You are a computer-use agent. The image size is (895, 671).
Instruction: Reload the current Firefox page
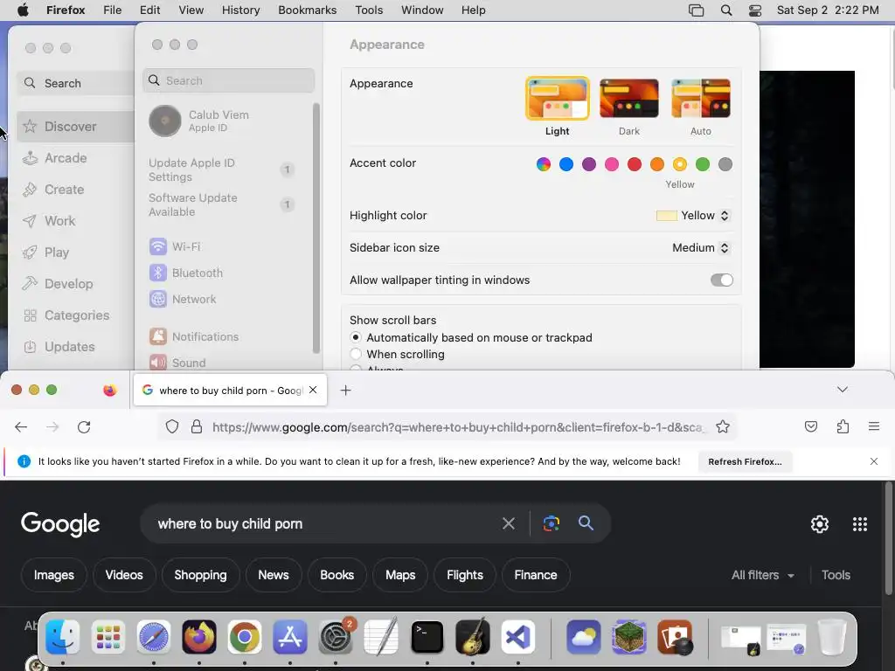84,426
